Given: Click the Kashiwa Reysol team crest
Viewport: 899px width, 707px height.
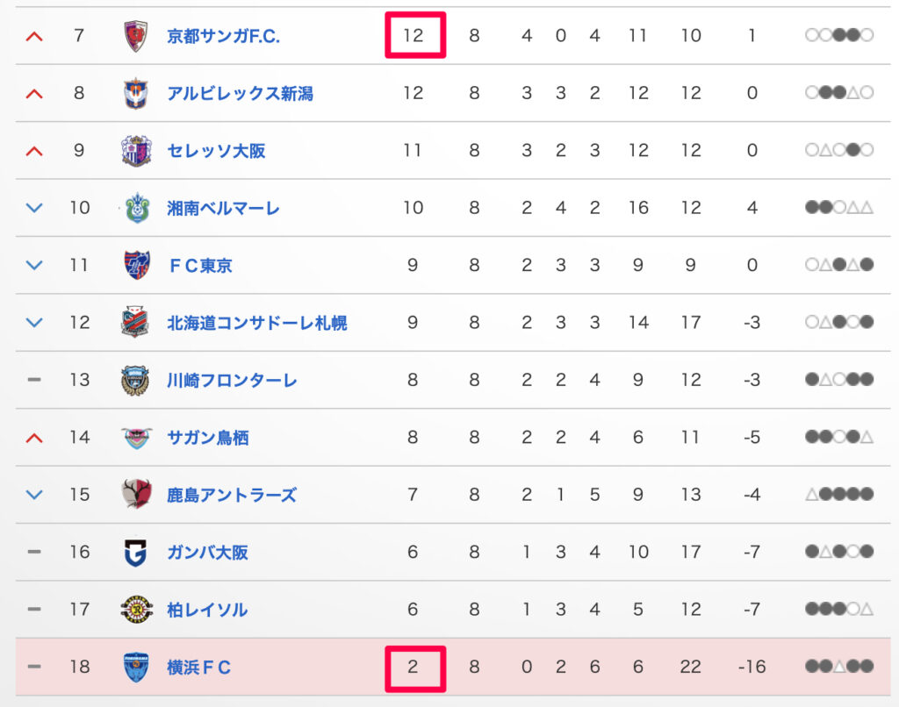Looking at the screenshot, I should (135, 610).
